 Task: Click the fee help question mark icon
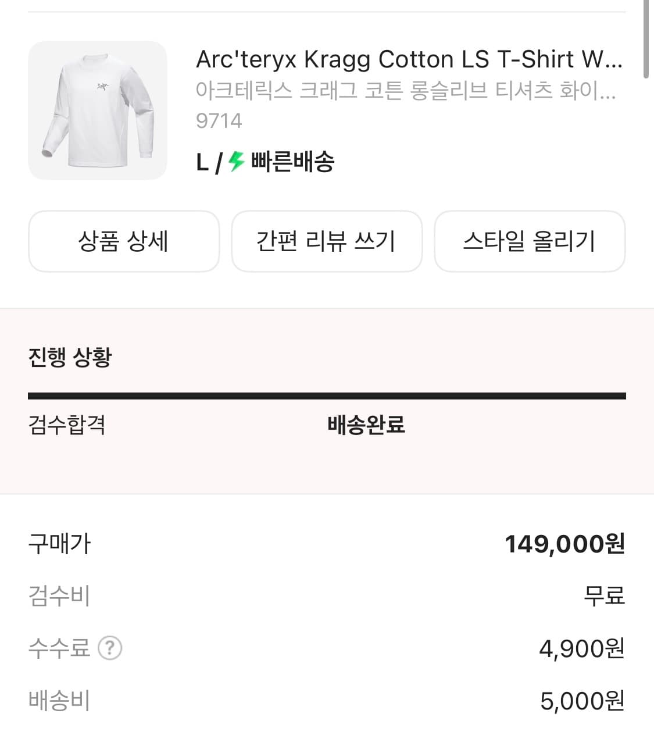tap(110, 648)
